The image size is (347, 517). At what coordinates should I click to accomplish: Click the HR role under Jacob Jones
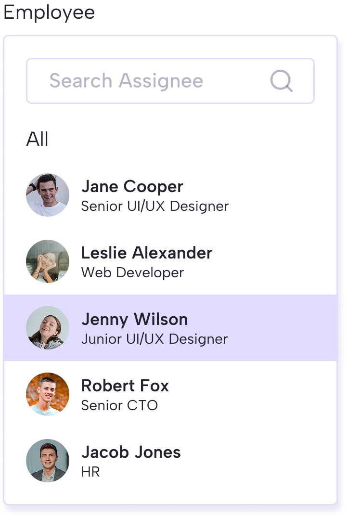coord(90,472)
